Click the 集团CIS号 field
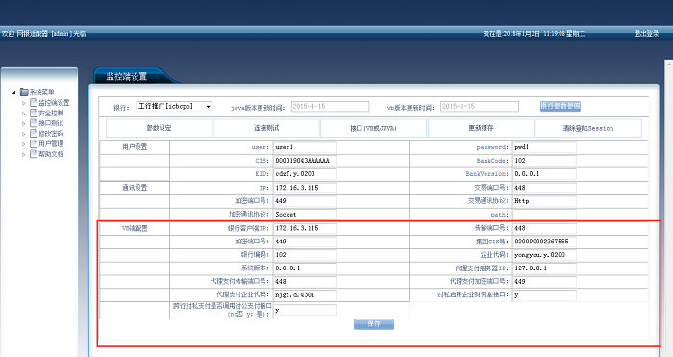The width and height of the screenshot is (673, 357). click(x=545, y=242)
